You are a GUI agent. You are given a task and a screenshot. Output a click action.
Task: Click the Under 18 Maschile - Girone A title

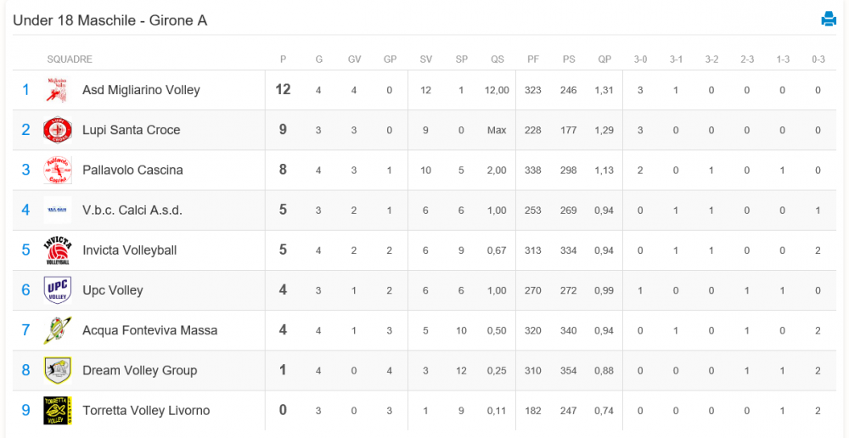(110, 20)
